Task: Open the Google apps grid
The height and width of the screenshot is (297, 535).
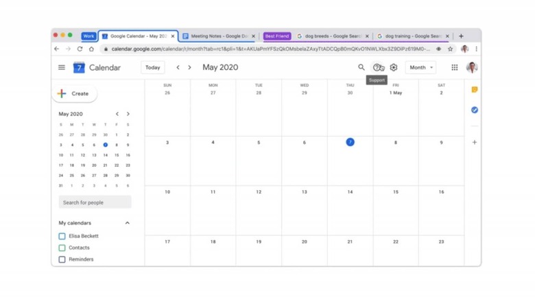Action: 454,67
